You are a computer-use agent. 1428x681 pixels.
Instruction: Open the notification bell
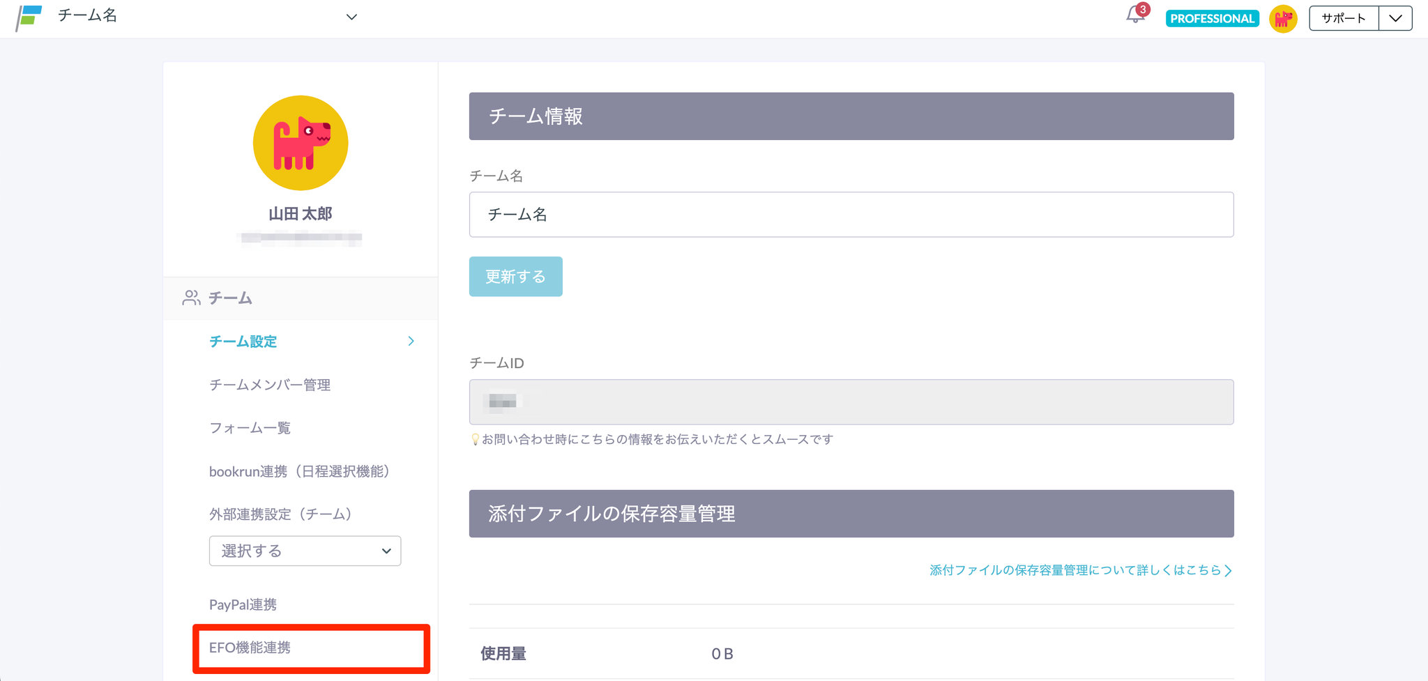coord(1134,16)
